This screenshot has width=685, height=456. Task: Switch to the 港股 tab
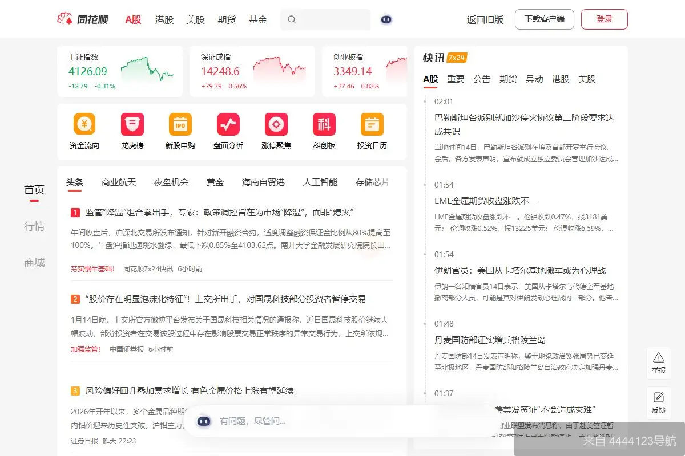pyautogui.click(x=164, y=19)
